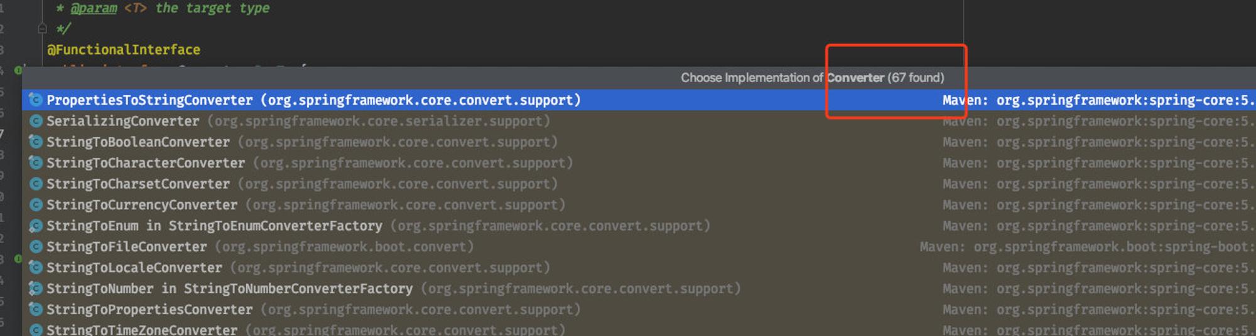This screenshot has height=336, width=1256.
Task: Click the StringToTimeZoneConverter class icon
Action: pos(36,330)
